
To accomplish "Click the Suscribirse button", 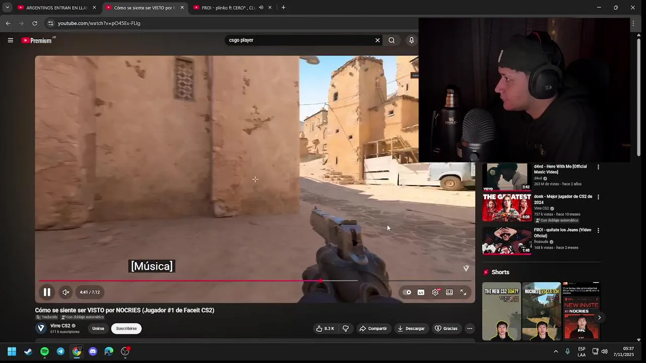I will [126, 328].
